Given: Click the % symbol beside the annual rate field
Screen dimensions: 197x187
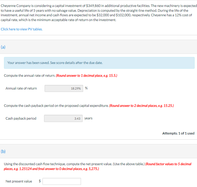Looking at the screenshot, I should [86, 88].
